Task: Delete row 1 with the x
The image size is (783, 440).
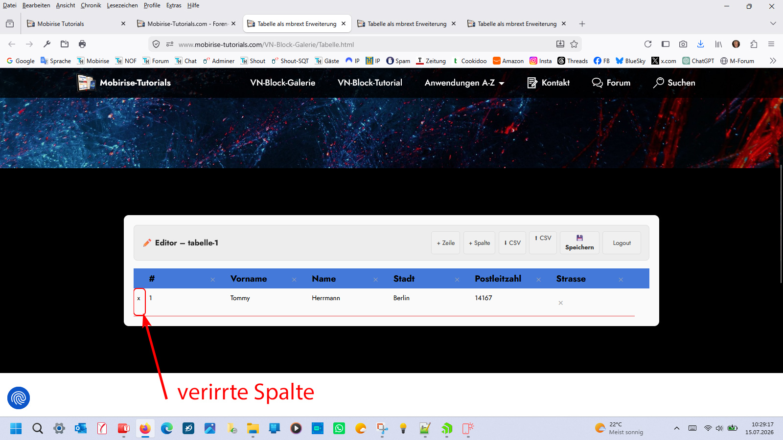Action: pyautogui.click(x=138, y=298)
